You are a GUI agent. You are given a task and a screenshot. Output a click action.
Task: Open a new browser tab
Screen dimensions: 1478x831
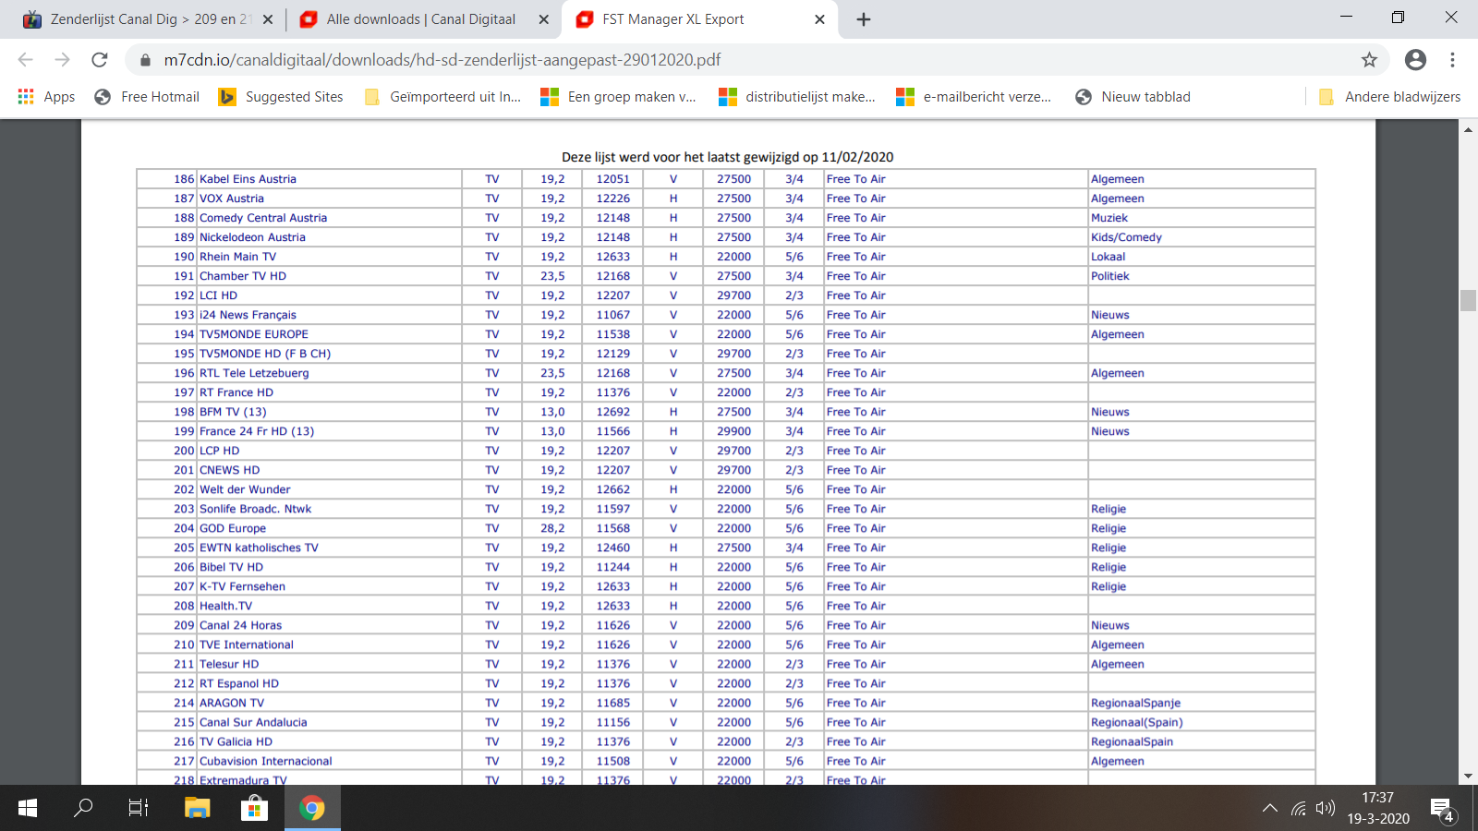click(864, 19)
